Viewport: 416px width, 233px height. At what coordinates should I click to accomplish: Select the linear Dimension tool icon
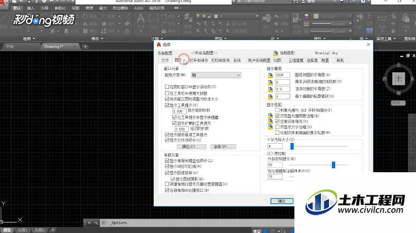[154, 18]
